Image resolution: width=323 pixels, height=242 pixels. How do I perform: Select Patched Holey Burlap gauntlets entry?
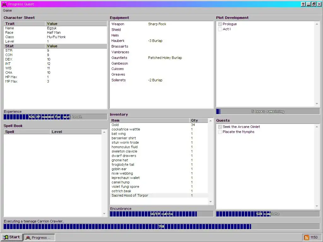[165, 58]
